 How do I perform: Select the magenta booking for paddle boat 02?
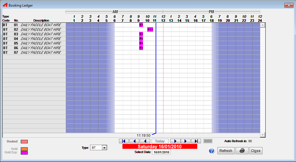(150, 29)
